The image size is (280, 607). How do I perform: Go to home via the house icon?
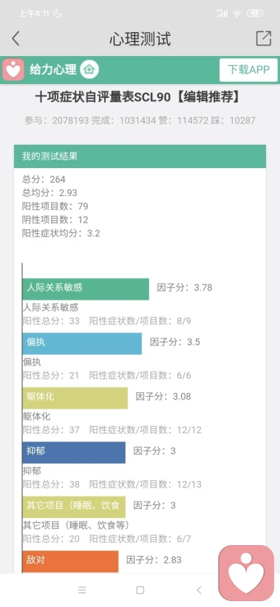pos(89,70)
